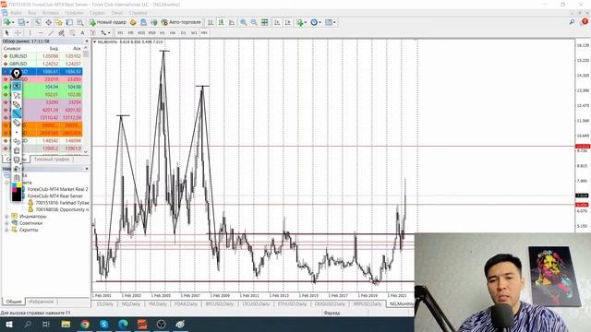Click the Новый ордер button

[x=108, y=22]
